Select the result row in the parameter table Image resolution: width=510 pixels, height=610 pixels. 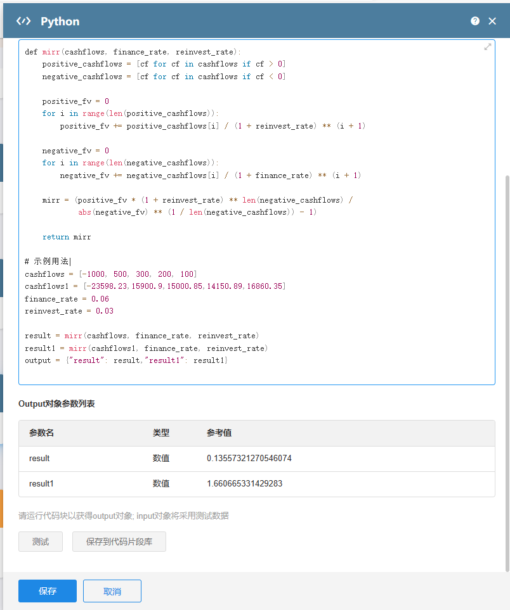tap(38, 458)
